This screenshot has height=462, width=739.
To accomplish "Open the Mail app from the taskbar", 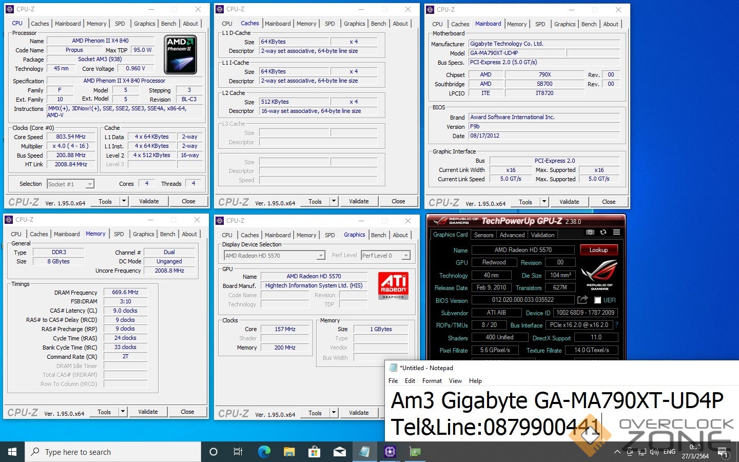I will click(339, 452).
